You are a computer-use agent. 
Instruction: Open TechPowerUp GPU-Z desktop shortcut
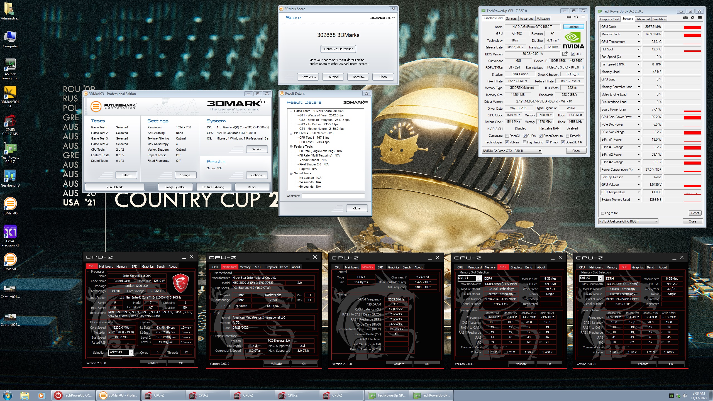point(10,153)
